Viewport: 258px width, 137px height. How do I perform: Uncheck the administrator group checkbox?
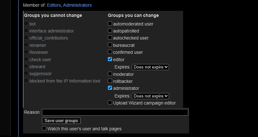click(x=110, y=88)
